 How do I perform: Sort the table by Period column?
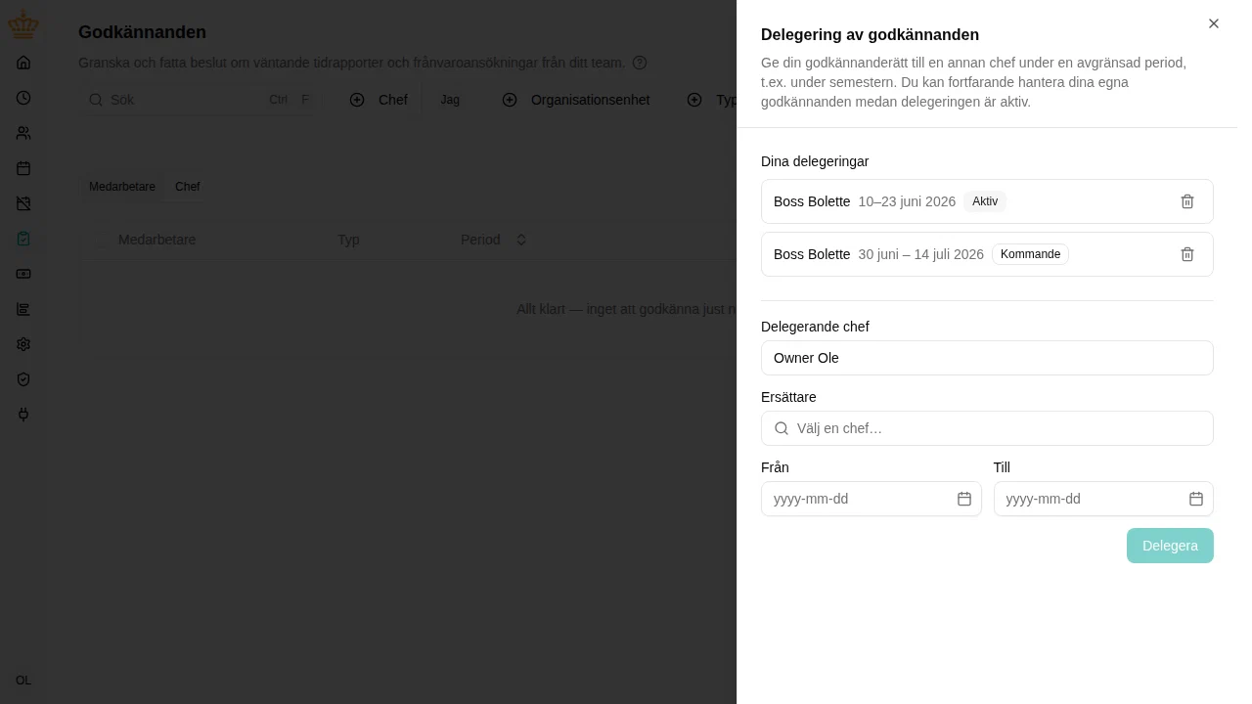tap(494, 240)
